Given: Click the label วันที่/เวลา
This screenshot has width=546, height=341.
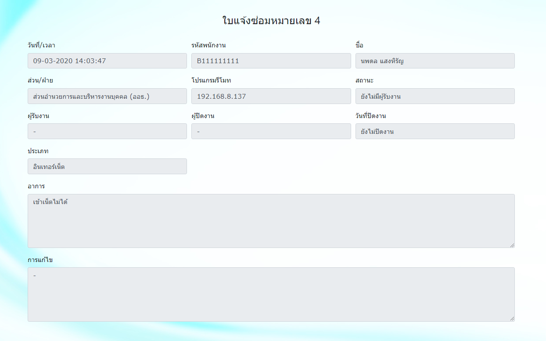Looking at the screenshot, I should (x=41, y=45).
